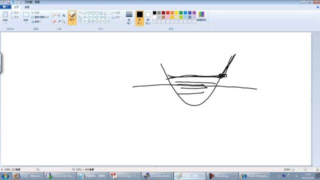Pick the dark red color swatch
The width and height of the screenshot is (320, 180).
[x=163, y=13]
